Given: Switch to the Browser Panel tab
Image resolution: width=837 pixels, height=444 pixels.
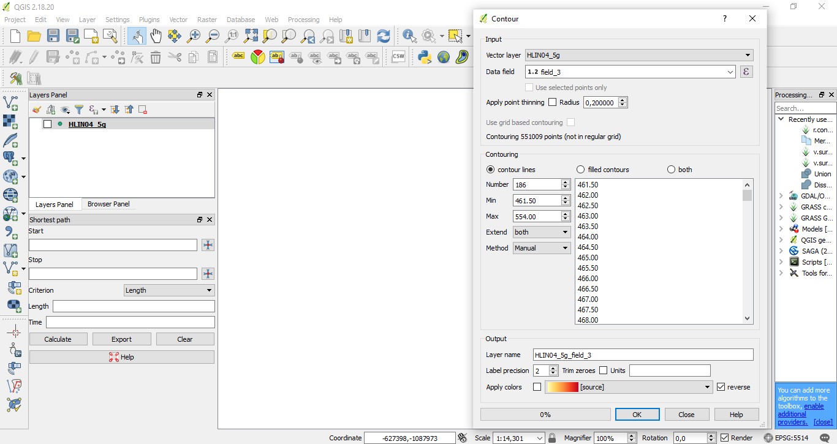Looking at the screenshot, I should coord(108,204).
